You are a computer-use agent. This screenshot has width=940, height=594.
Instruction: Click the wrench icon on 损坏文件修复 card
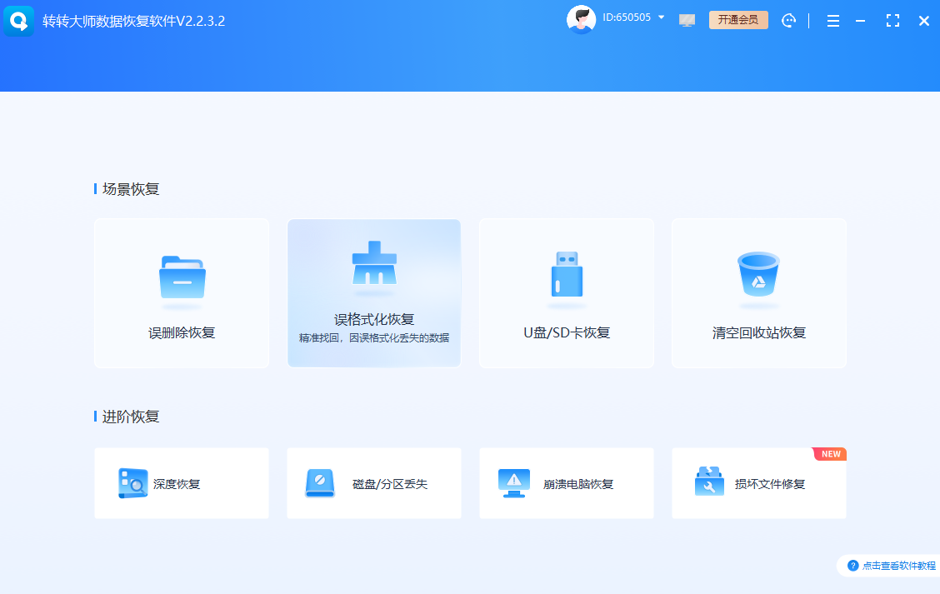pyautogui.click(x=707, y=483)
